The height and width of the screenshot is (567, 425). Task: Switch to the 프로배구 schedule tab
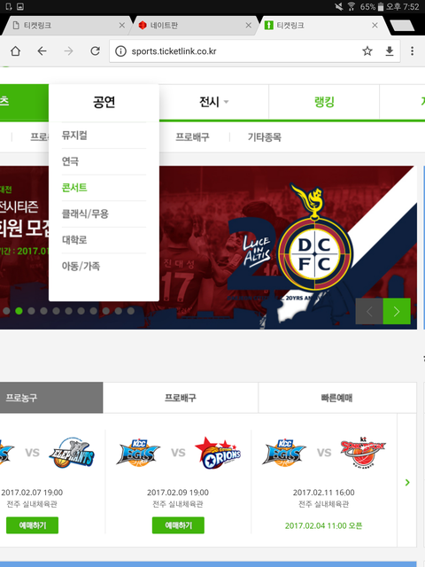pos(181,398)
